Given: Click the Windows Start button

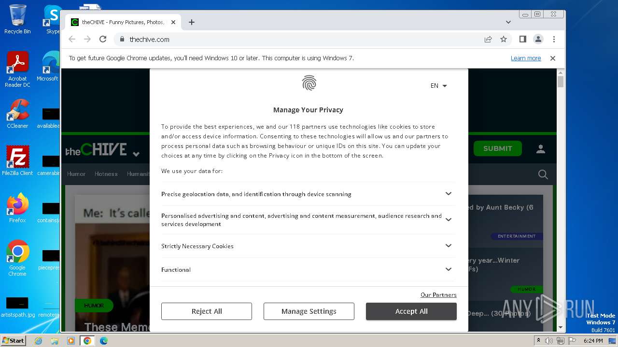Looking at the screenshot, I should tap(14, 340).
